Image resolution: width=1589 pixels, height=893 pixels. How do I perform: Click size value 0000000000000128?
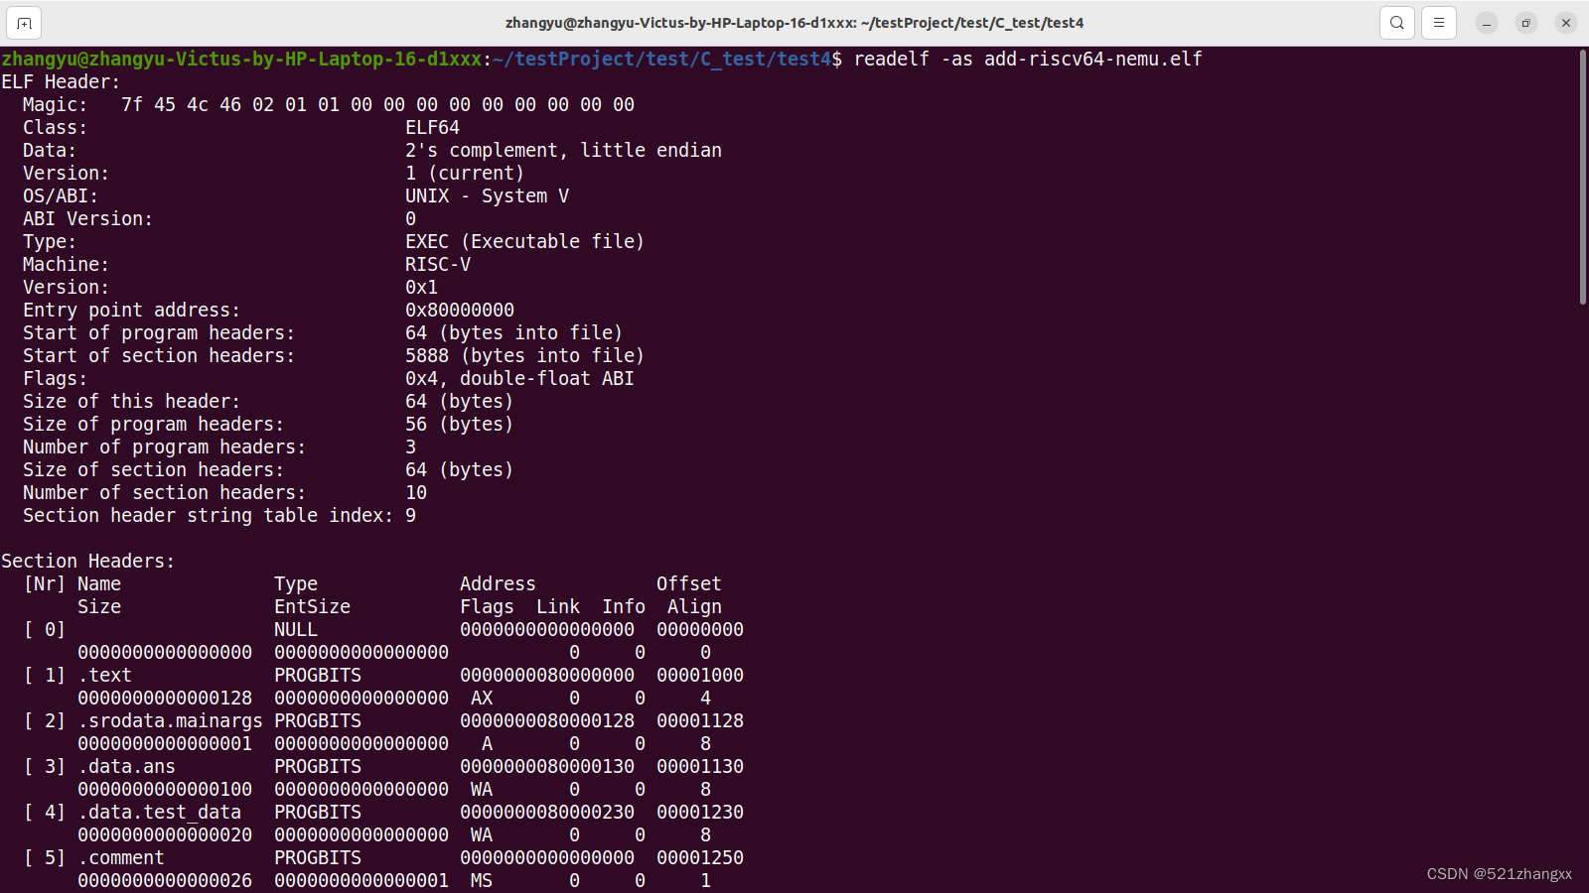pos(165,698)
